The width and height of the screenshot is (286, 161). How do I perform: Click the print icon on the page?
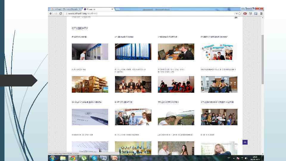[x=236, y=18]
